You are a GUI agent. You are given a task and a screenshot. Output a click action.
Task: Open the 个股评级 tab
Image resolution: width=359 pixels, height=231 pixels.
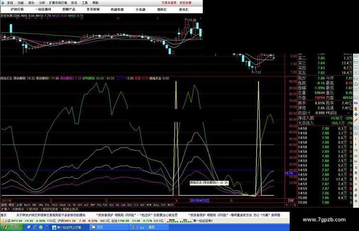(32, 209)
